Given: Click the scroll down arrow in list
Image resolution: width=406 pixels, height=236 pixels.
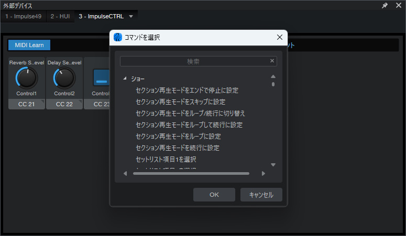Looking at the screenshot, I should 273,165.
